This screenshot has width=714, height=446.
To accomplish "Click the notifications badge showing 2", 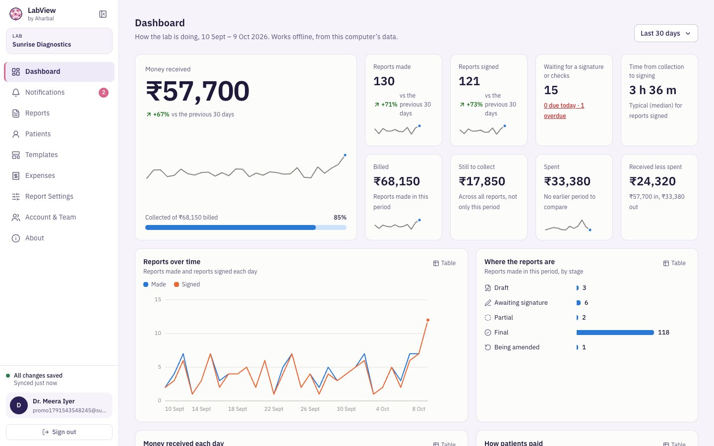I will tap(104, 93).
